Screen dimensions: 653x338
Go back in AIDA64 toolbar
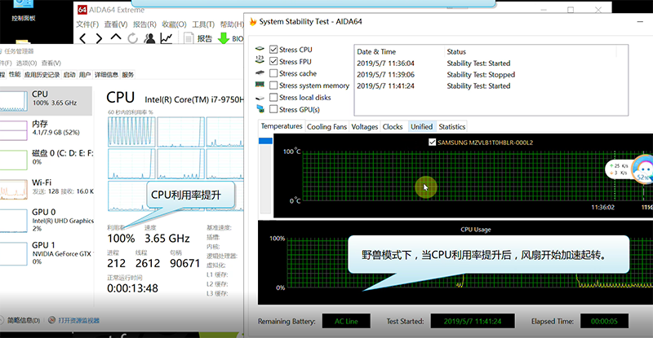82,38
